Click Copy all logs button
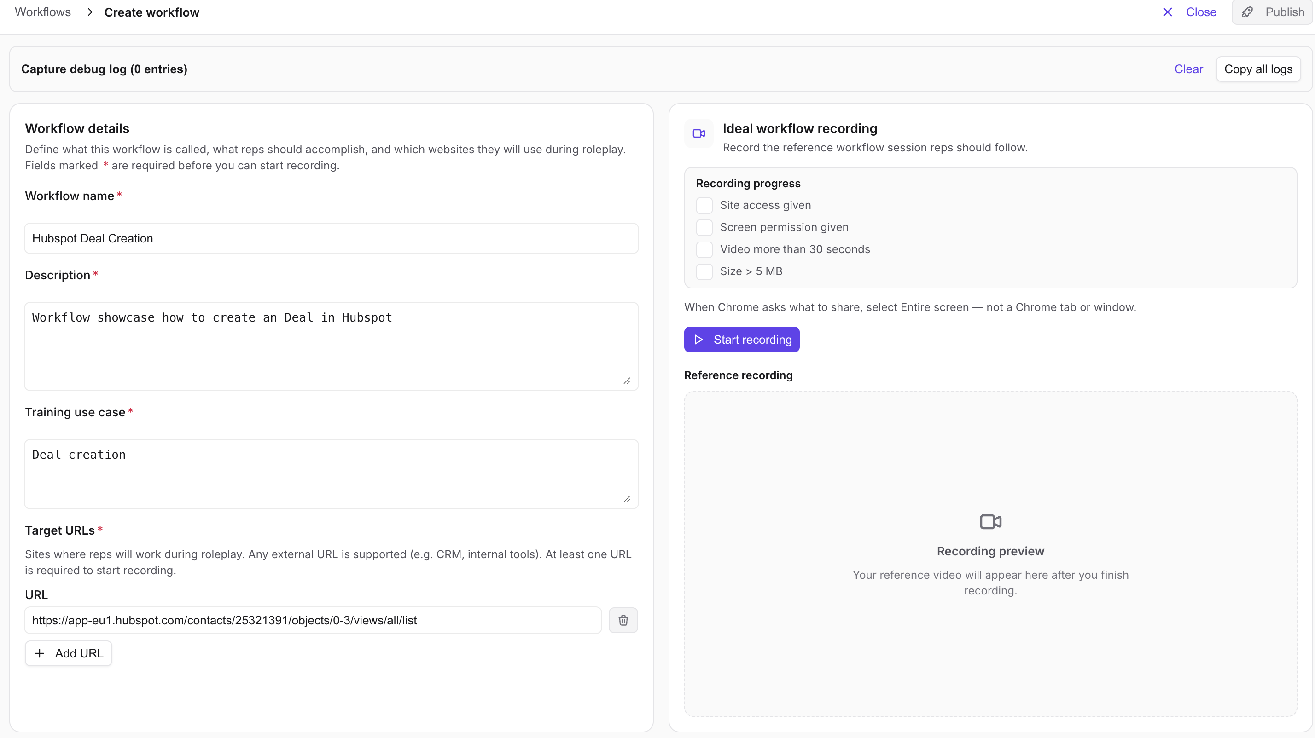This screenshot has width=1315, height=738. point(1258,69)
